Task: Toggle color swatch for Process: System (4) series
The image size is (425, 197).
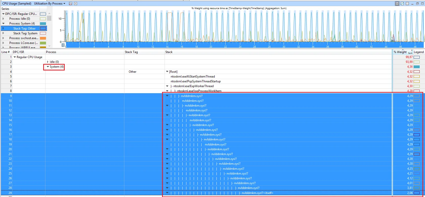Action: [43, 23]
